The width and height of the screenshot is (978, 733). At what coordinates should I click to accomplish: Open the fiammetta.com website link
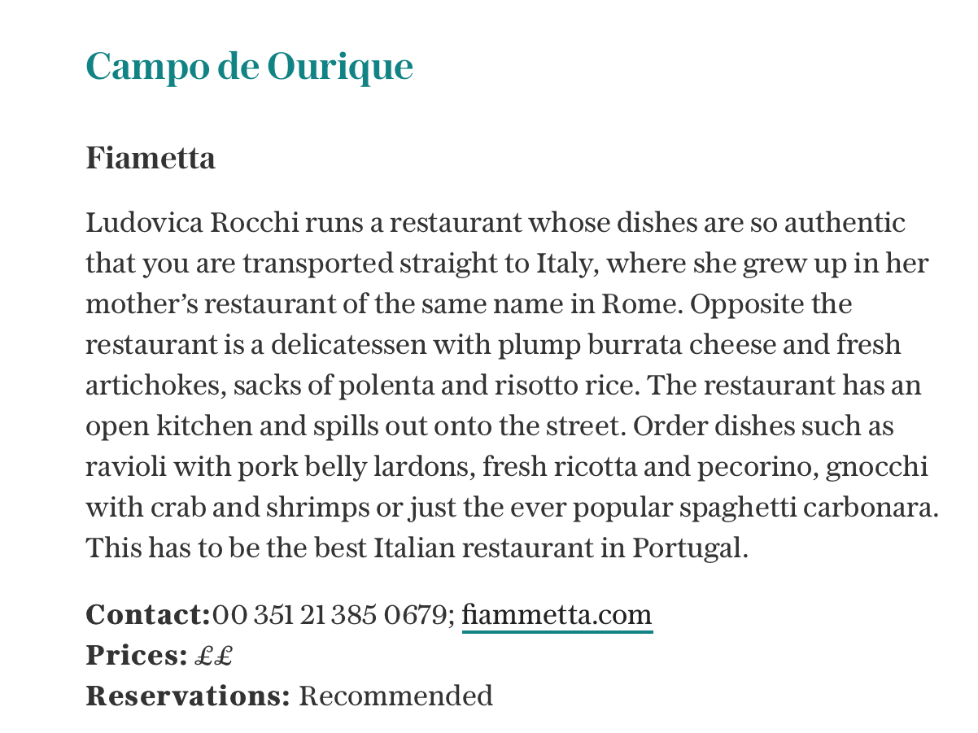click(557, 615)
